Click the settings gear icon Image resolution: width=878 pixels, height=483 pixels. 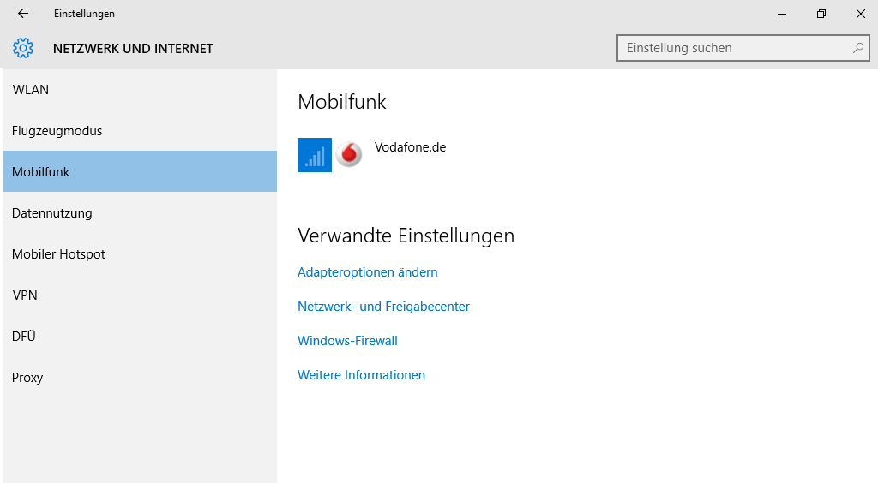(x=23, y=48)
